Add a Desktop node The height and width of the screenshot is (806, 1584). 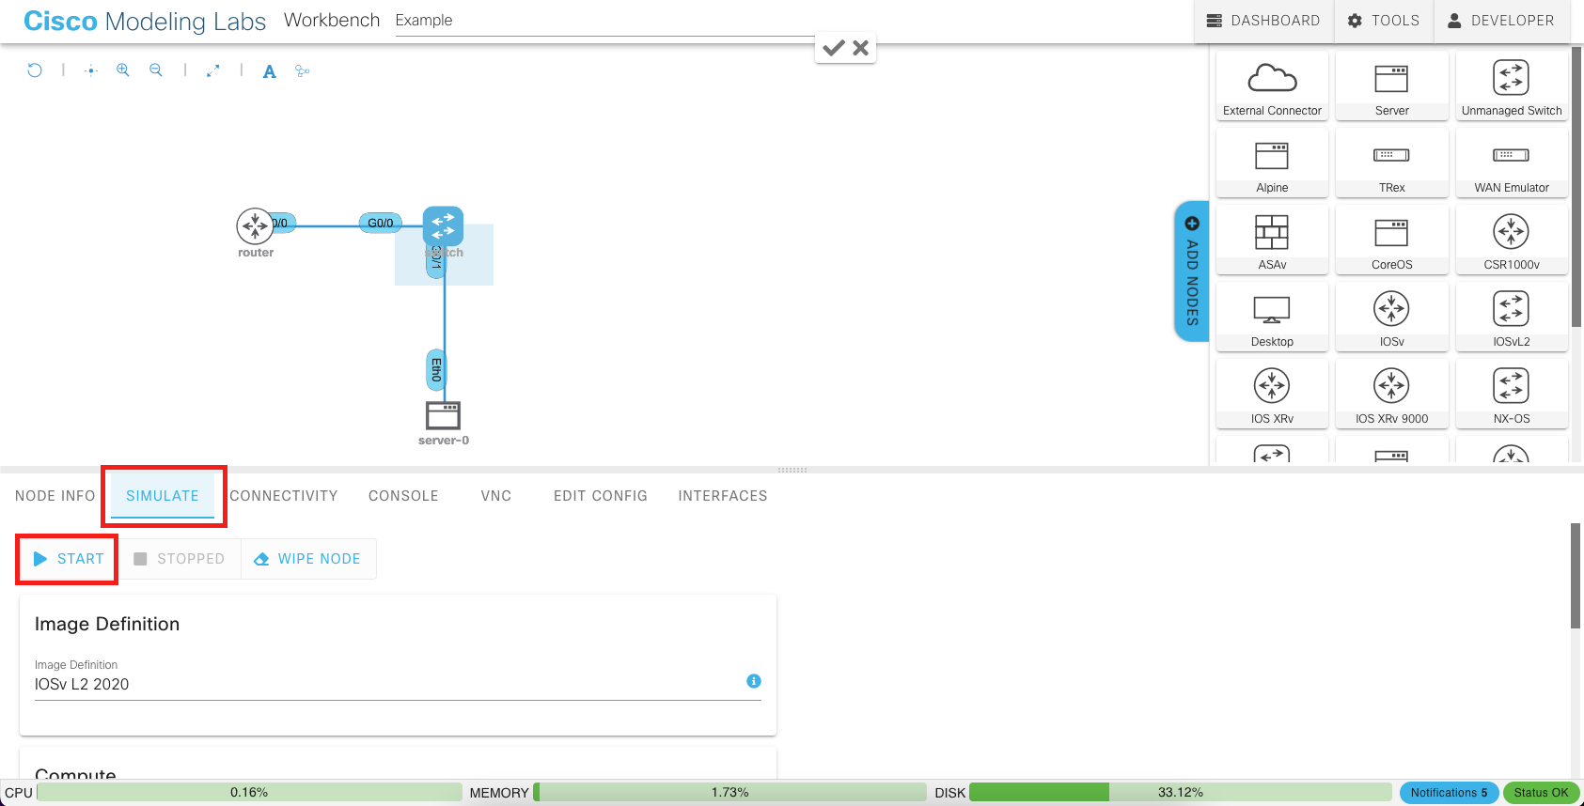1272,318
